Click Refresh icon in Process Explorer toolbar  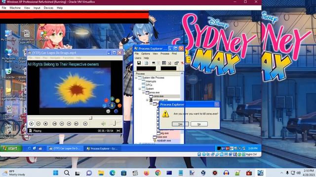146,63
